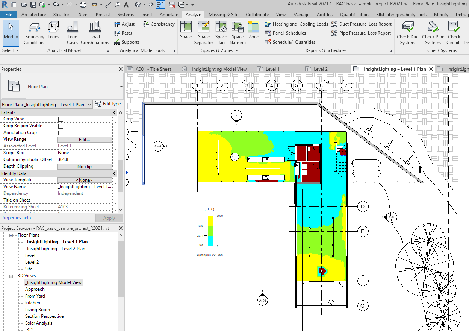Select the Space tool

point(186,30)
